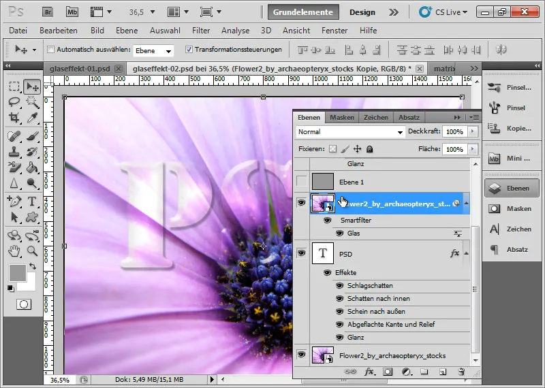Hide the PSD text layer
The height and width of the screenshot is (388, 545).
[x=301, y=253]
